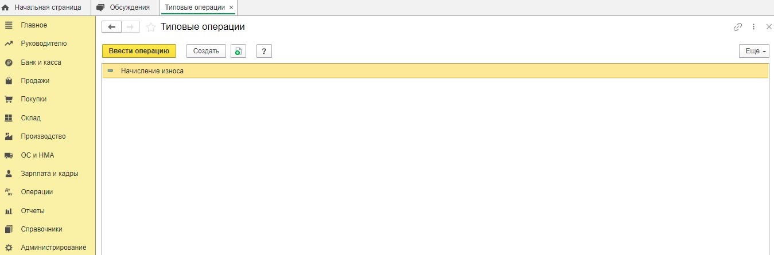Click the green document copy icon
774x255 pixels.
tap(238, 51)
